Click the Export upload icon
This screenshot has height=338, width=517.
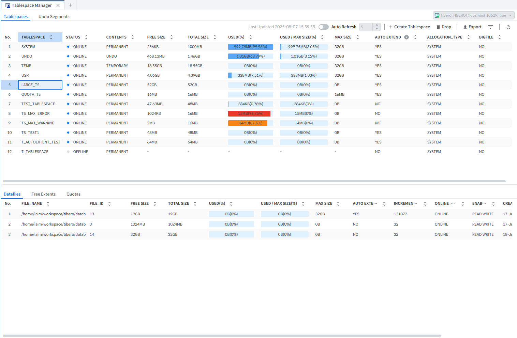(x=465, y=27)
